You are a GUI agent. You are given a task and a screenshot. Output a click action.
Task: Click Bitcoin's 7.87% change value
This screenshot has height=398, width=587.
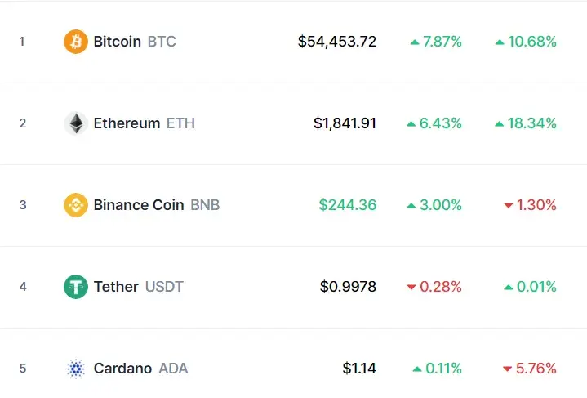(442, 42)
